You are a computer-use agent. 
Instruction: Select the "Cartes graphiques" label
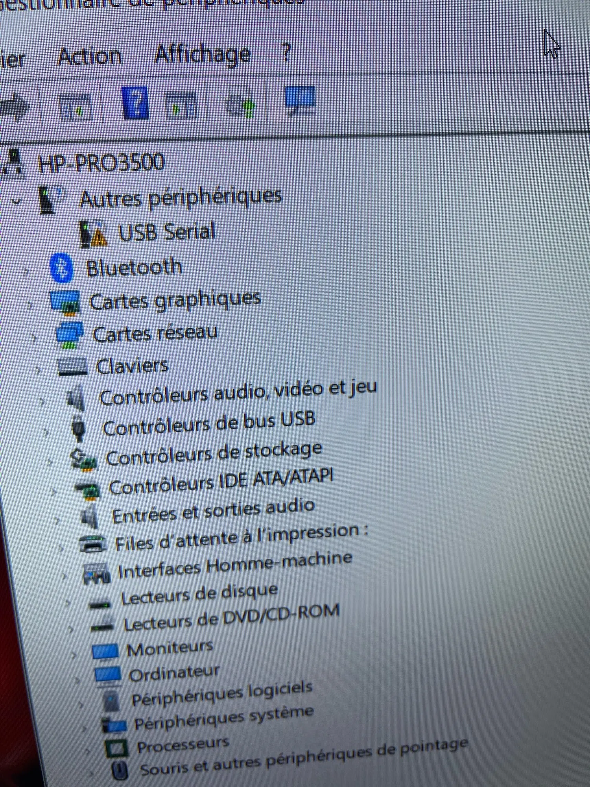[x=175, y=300]
